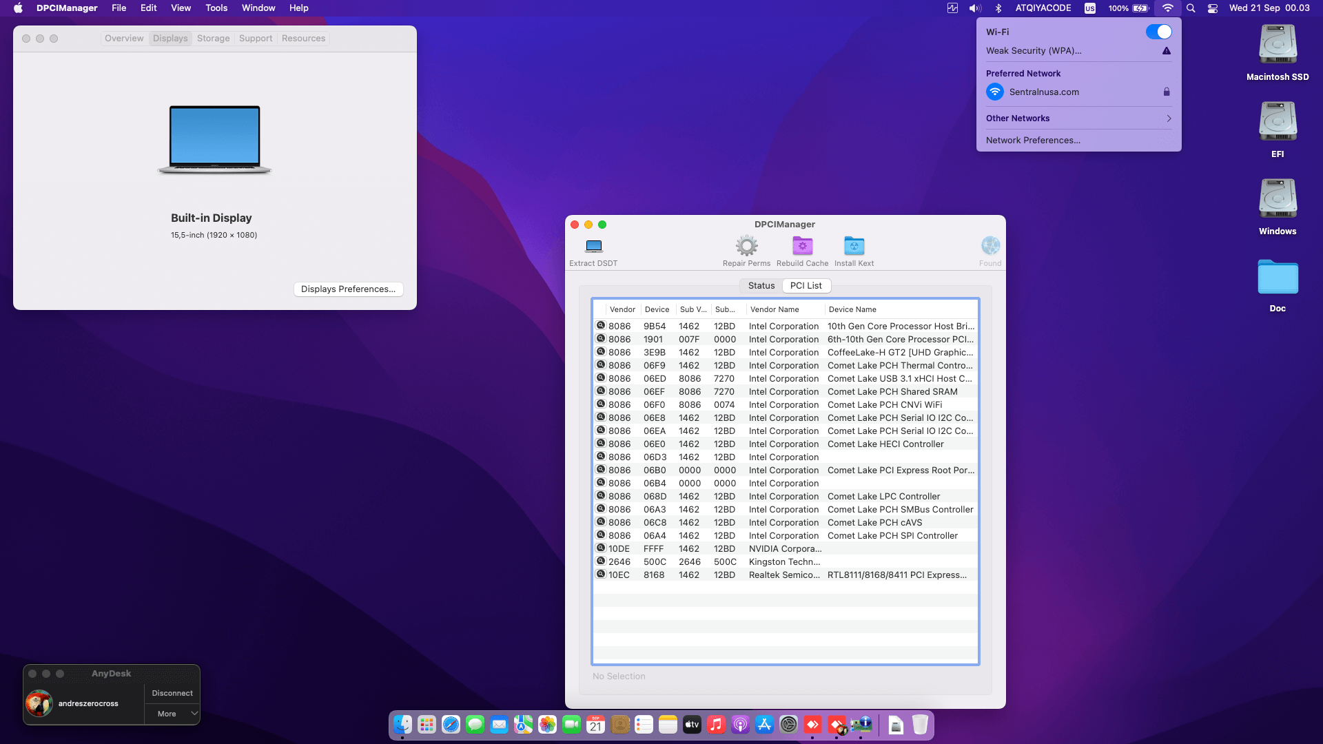Sort by the Vendor column header
Image resolution: width=1323 pixels, height=744 pixels.
622,309
